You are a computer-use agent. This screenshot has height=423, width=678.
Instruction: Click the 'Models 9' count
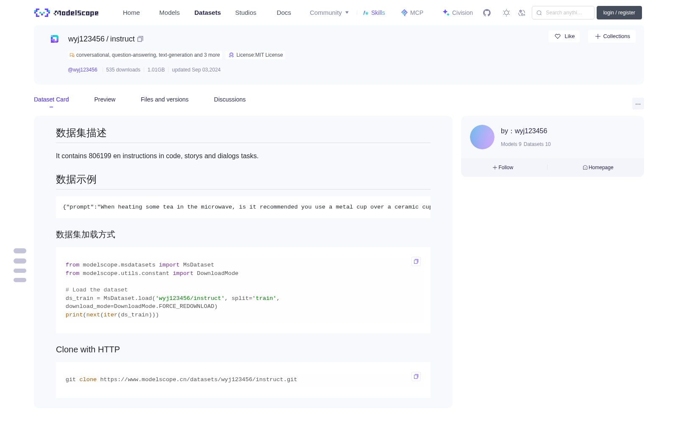[511, 144]
